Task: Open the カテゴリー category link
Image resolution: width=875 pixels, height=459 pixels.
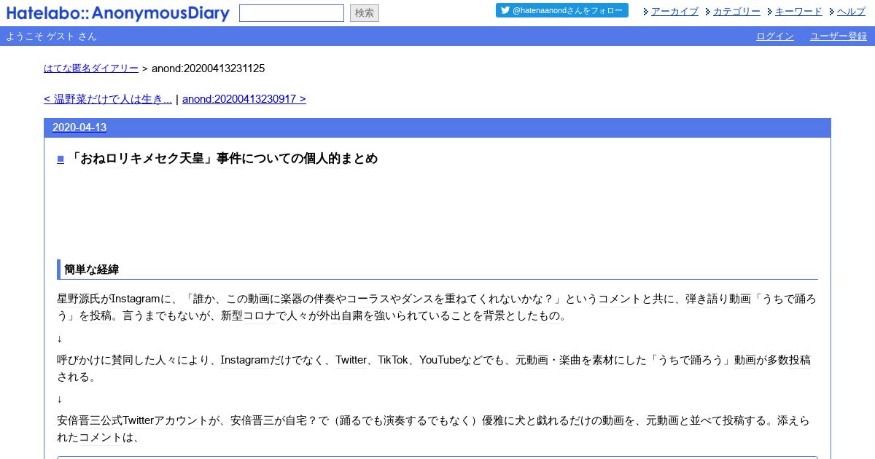Action: [x=736, y=11]
